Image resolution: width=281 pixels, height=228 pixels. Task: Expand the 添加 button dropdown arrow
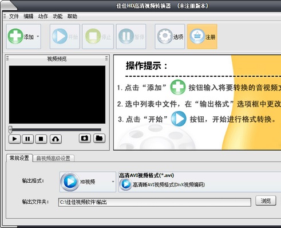point(38,36)
